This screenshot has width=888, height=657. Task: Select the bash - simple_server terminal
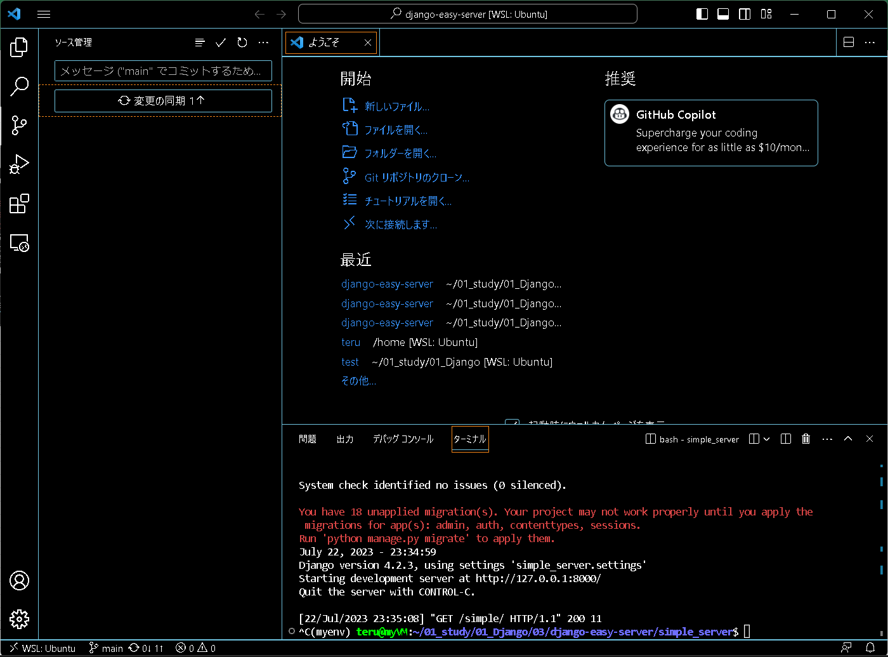click(692, 439)
